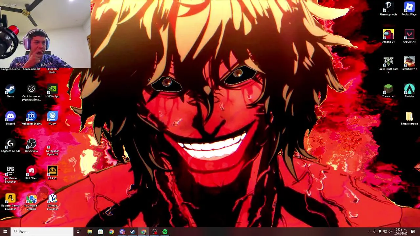Open Discord from the taskbar
Viewport: 420px width, 236px height.
(x=122, y=232)
